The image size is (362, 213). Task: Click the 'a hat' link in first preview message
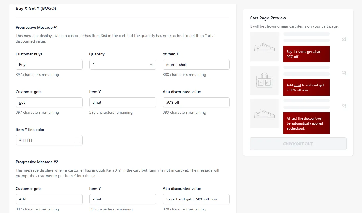[x=316, y=52]
